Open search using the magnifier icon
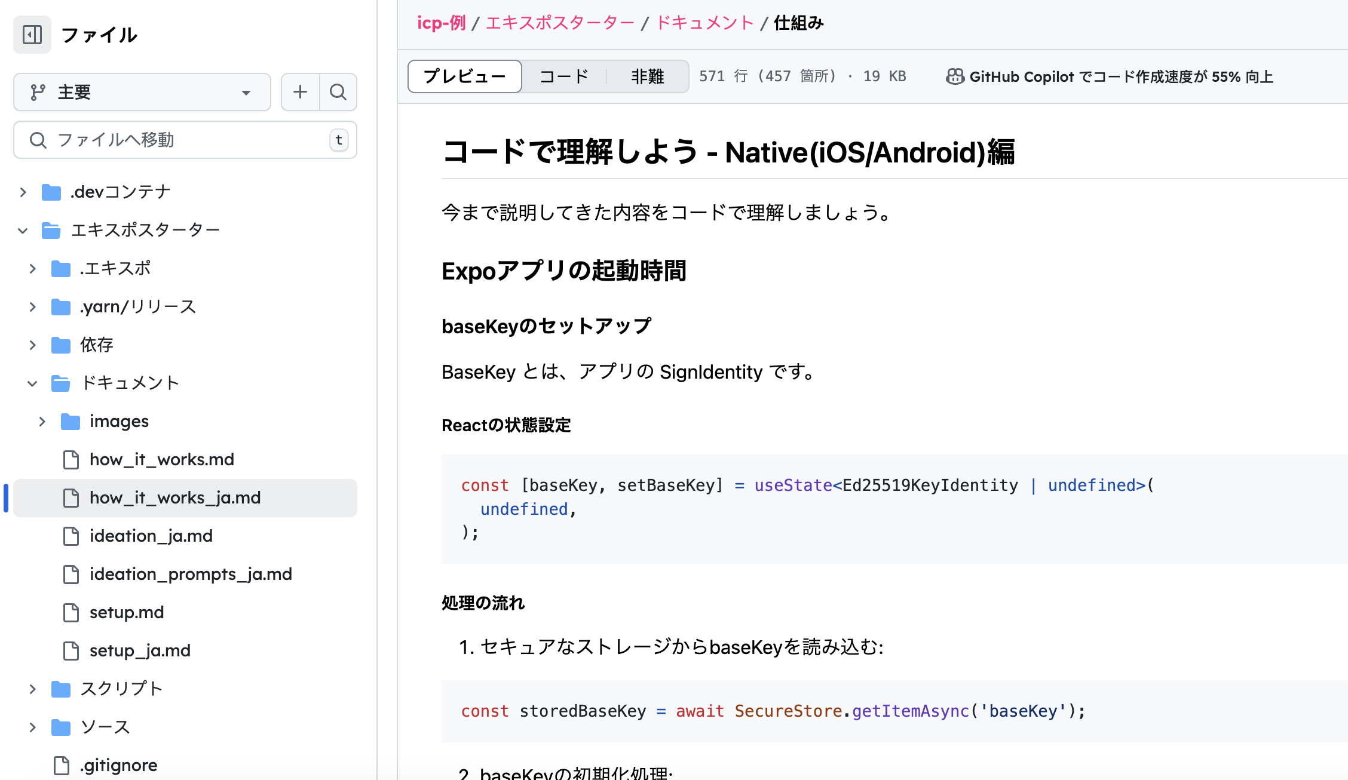Screen dimensions: 1348x780 [x=338, y=91]
